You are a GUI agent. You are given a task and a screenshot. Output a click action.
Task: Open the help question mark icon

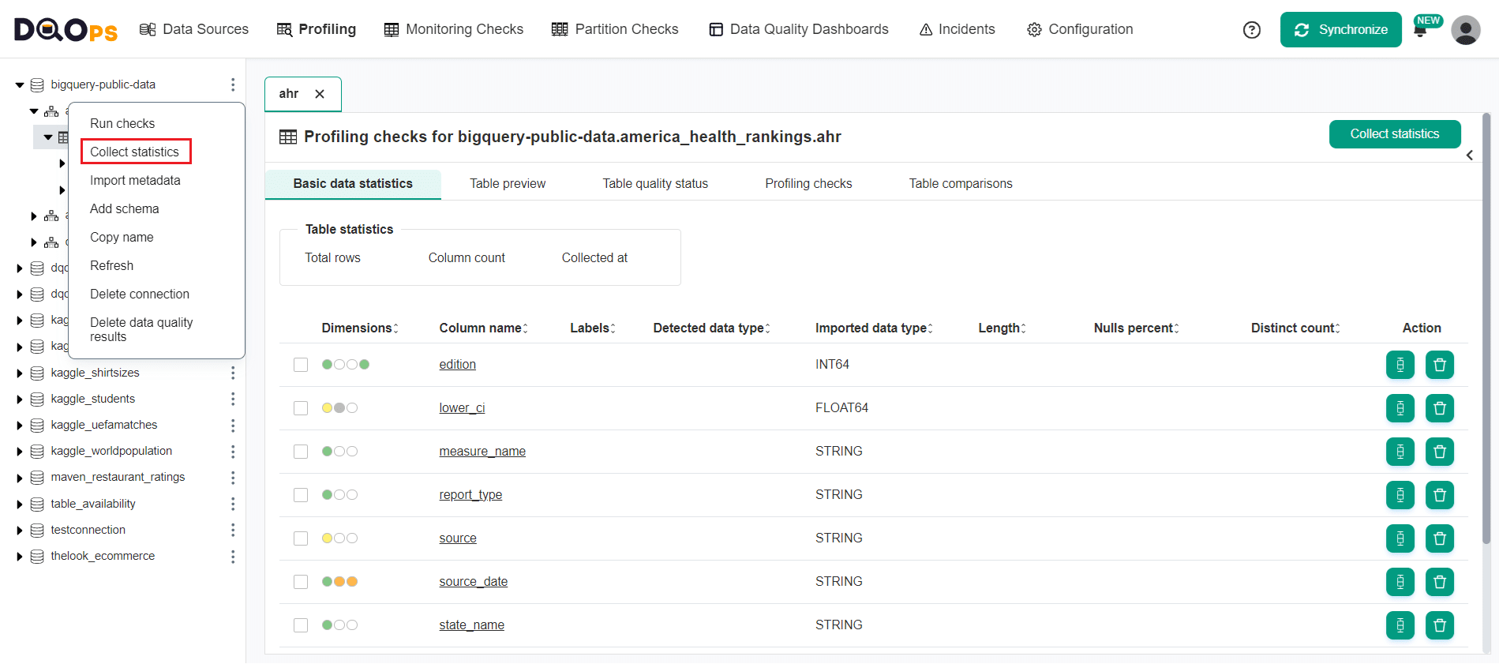[1251, 30]
